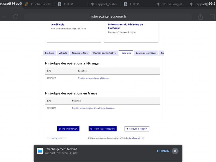Select the Historique tab
Viewport: 216px width, 162px height.
click(x=126, y=53)
